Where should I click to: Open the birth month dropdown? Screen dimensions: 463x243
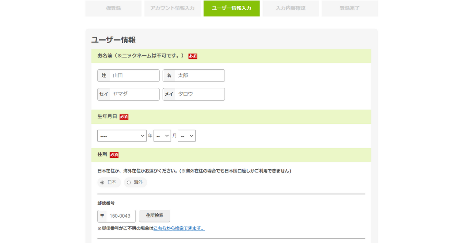coord(162,136)
